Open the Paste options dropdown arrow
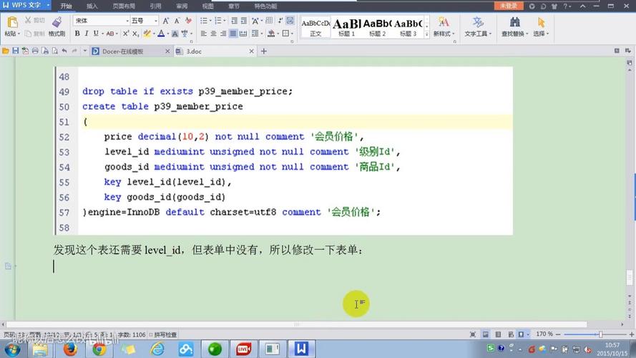Screen dimensions: 636x358 pos(19,34)
